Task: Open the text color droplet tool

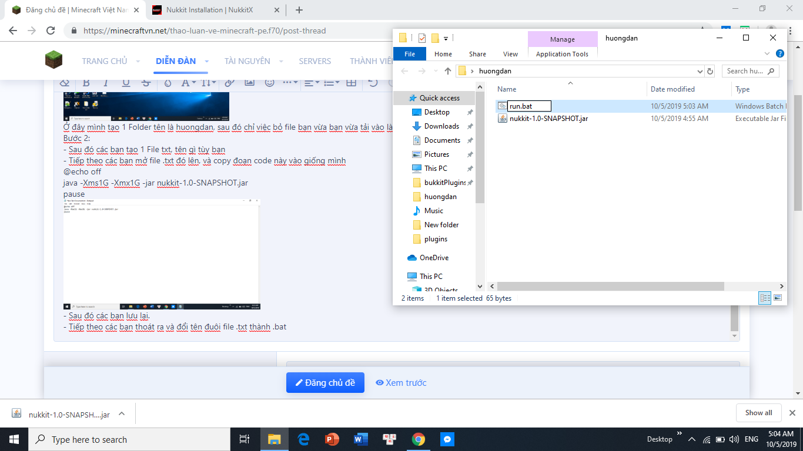Action: 168,83
